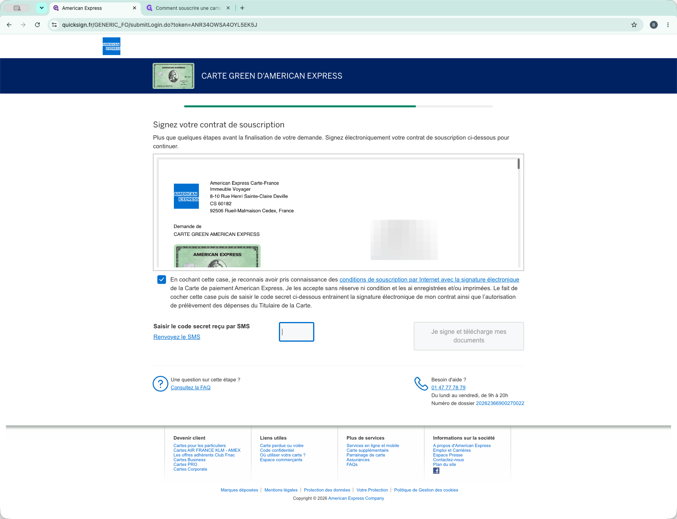
Task: Reload the page with the refresh icon
Action: point(37,25)
